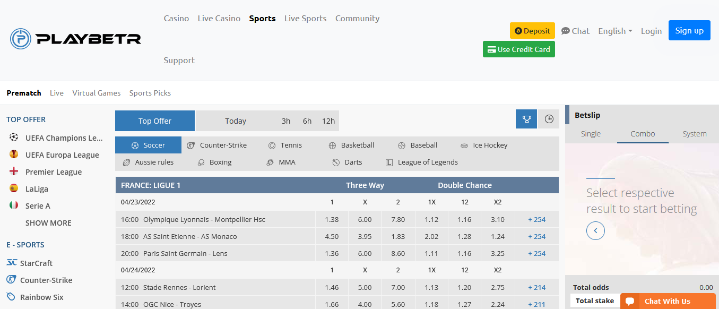The width and height of the screenshot is (719, 309).
Task: Click the Sign up button
Action: click(x=689, y=30)
